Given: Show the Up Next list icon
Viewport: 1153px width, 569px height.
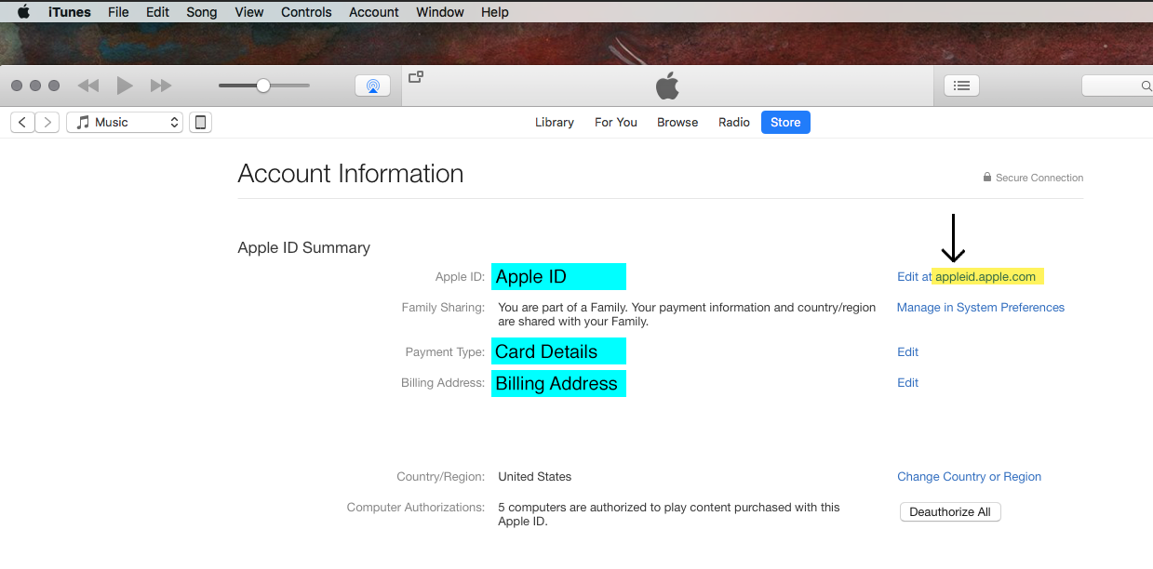Looking at the screenshot, I should click(962, 86).
